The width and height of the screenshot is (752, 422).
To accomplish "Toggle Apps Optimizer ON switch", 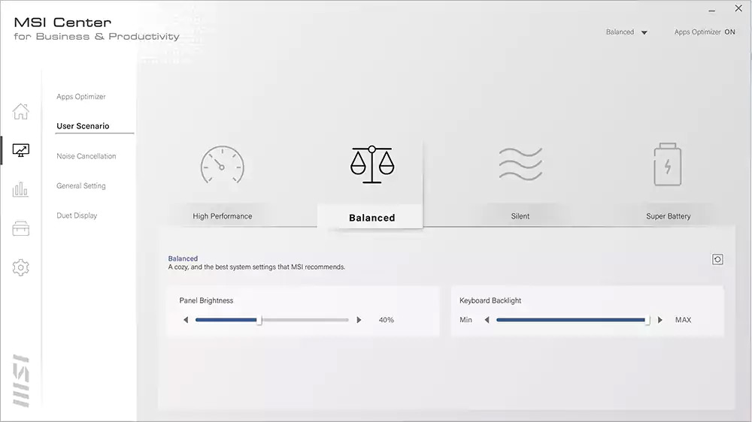I will click(x=729, y=32).
